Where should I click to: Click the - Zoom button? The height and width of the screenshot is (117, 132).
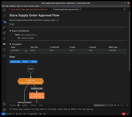34,62
